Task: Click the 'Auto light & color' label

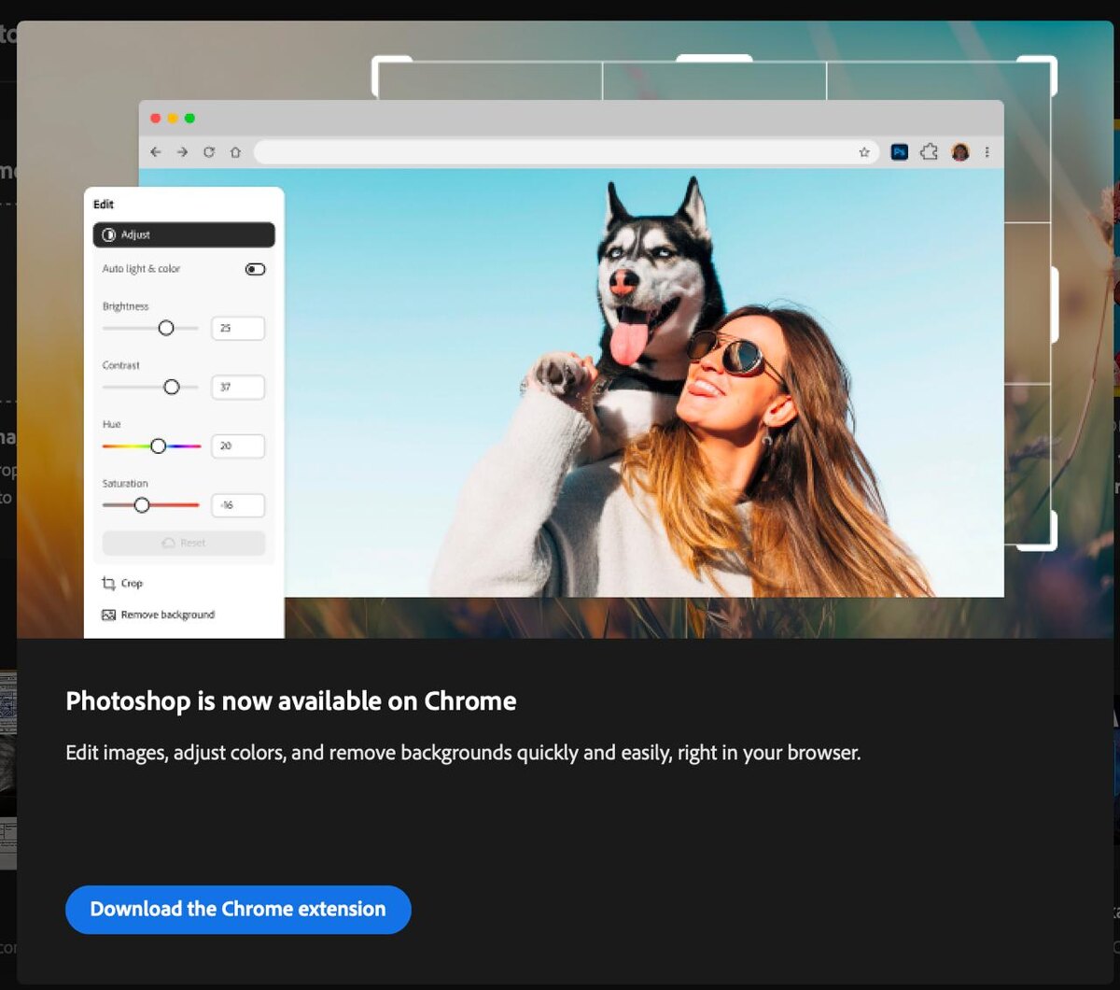Action: pyautogui.click(x=141, y=269)
